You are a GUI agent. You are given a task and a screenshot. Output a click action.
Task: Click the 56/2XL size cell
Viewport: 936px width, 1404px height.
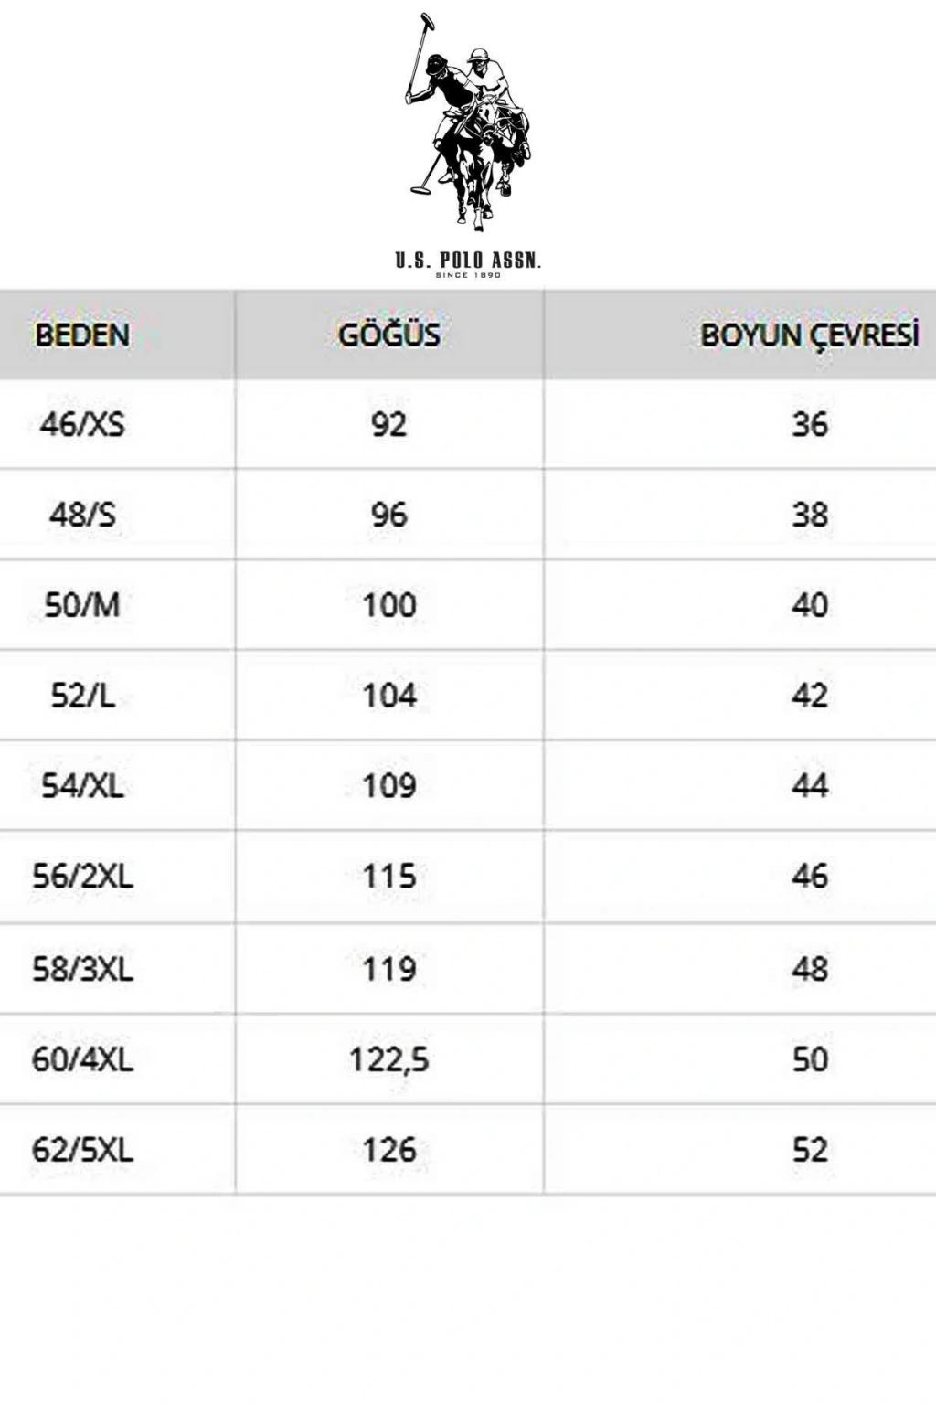click(x=82, y=877)
